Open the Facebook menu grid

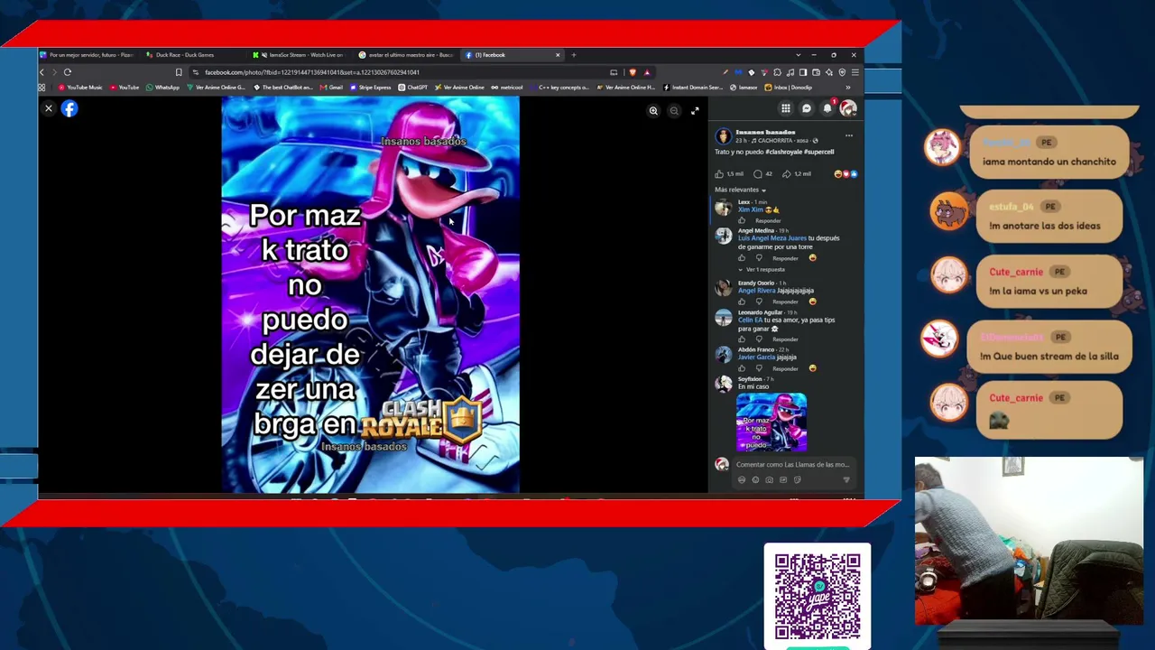tap(786, 108)
